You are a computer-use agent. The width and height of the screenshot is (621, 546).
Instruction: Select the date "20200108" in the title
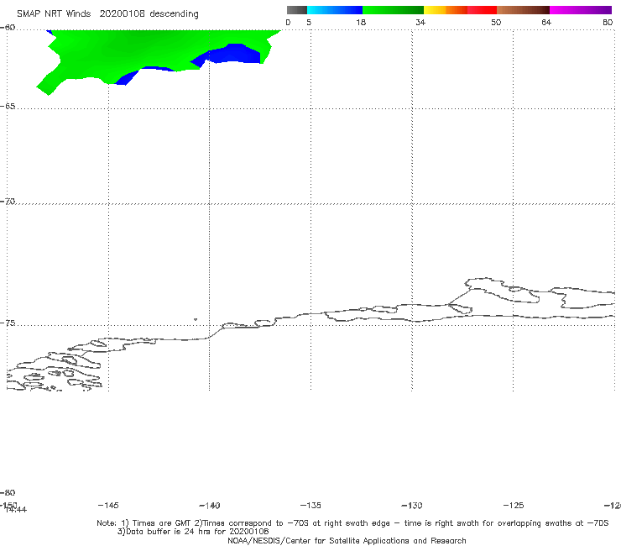point(123,13)
